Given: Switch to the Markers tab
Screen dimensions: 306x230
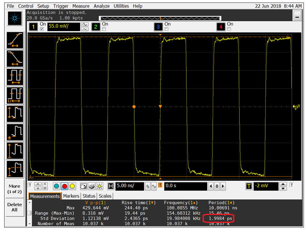Looking at the screenshot, I should [71, 196].
